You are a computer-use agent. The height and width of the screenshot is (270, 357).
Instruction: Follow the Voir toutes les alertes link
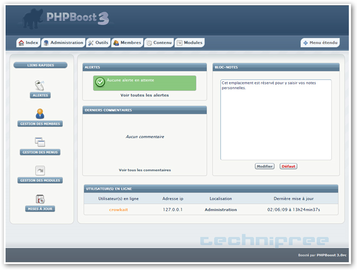pyautogui.click(x=144, y=95)
